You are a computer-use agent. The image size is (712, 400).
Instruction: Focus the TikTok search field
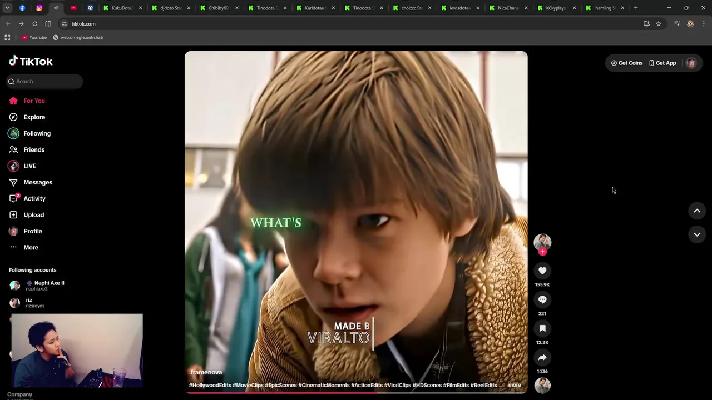pos(44,82)
